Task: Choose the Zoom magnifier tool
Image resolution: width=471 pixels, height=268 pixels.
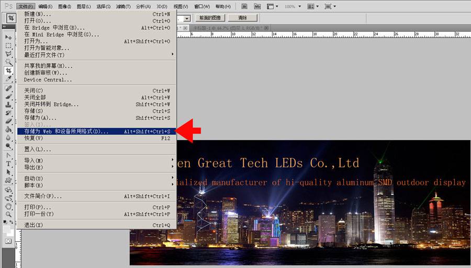Action: point(8,214)
